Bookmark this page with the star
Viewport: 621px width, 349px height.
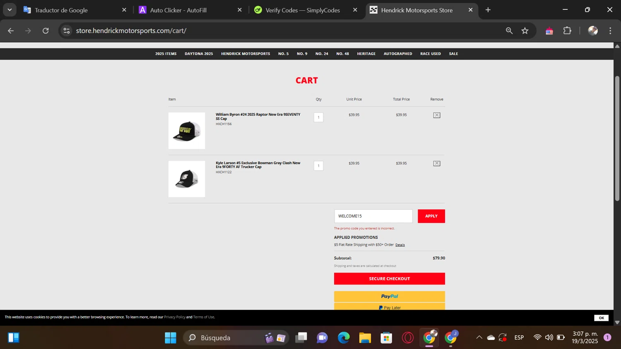point(525,31)
